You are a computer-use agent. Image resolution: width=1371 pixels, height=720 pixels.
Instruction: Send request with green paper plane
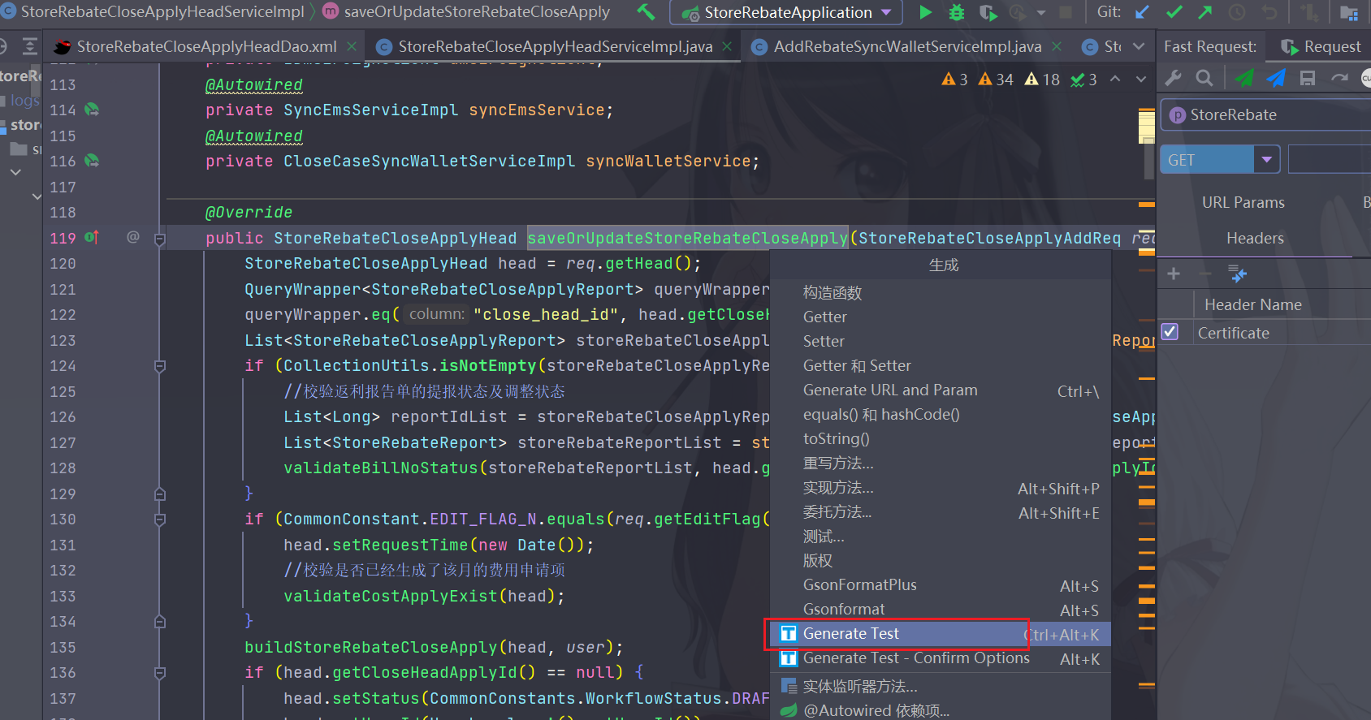(x=1243, y=78)
